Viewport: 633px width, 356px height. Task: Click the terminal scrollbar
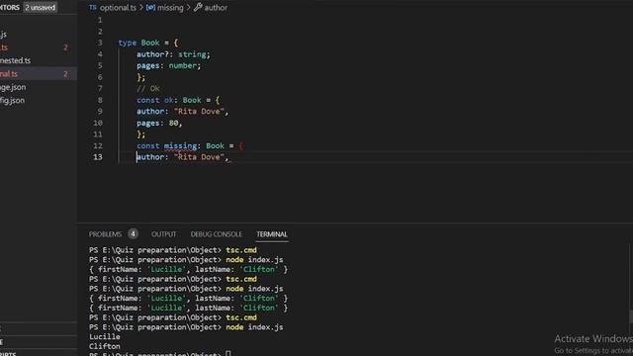coord(630,316)
